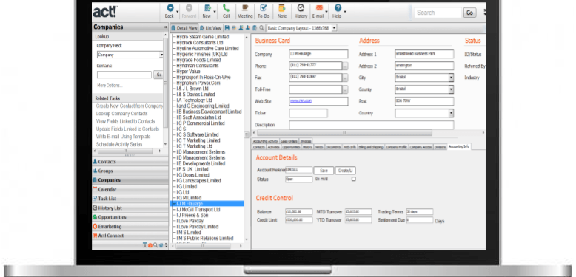Open the Basic Company Layout dropdown
The height and width of the screenshot is (277, 576).
[x=334, y=28]
